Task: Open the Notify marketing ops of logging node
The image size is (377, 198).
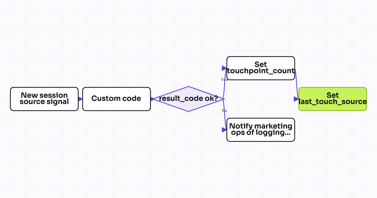Action: point(261,130)
